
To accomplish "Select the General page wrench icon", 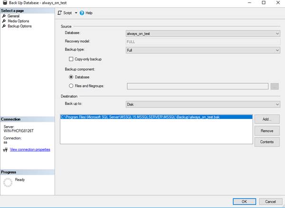I will point(4,16).
